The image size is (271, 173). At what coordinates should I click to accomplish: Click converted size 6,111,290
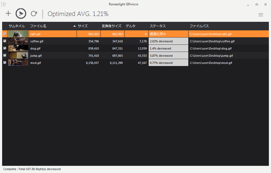click(x=116, y=63)
